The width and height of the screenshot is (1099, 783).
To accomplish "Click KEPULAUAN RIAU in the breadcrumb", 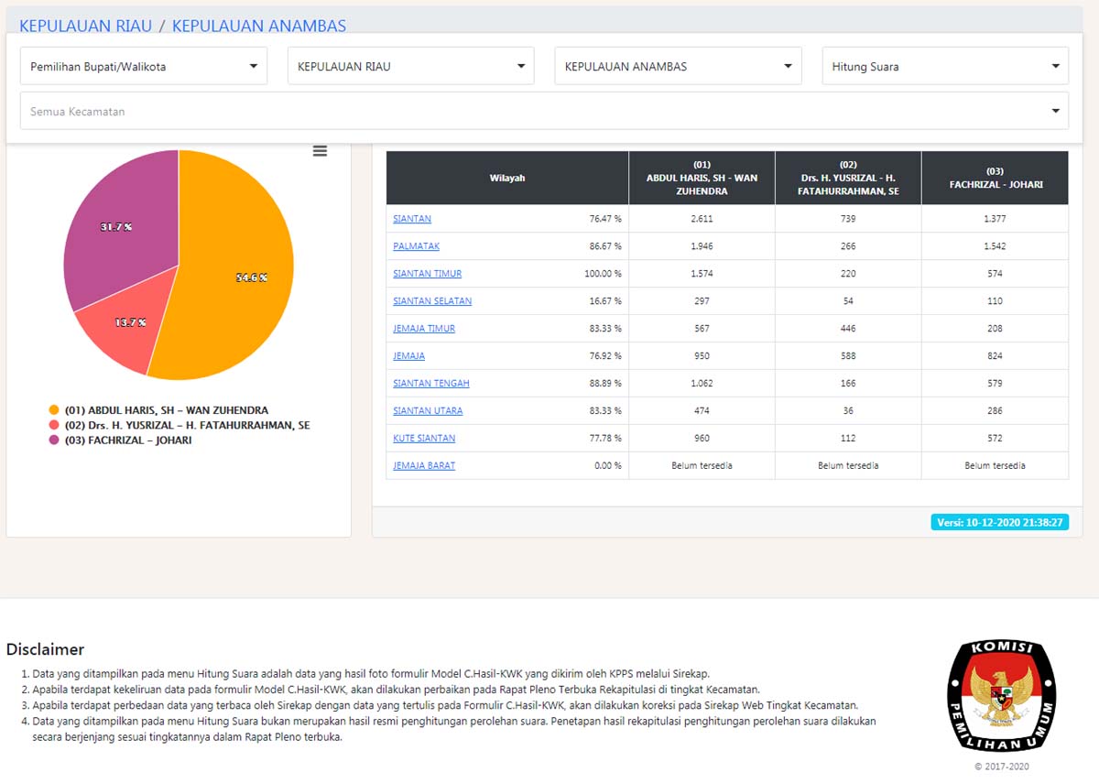I will pos(85,26).
